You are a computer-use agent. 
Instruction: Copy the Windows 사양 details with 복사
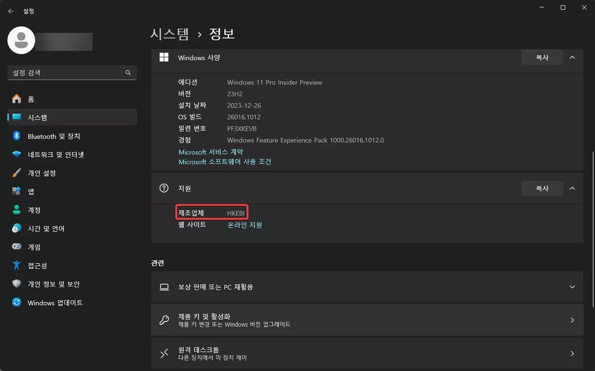(542, 57)
